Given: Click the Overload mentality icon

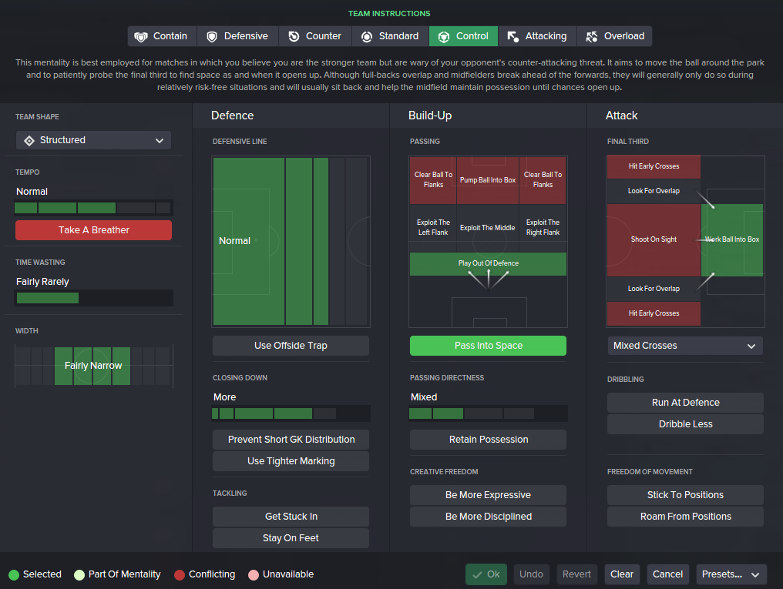Looking at the screenshot, I should click(x=591, y=36).
